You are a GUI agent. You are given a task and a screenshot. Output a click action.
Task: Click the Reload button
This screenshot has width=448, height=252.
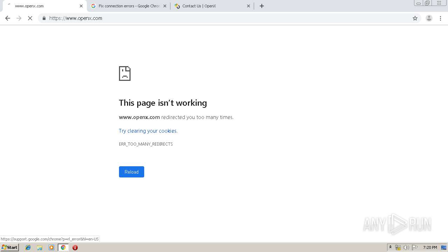pos(132,172)
